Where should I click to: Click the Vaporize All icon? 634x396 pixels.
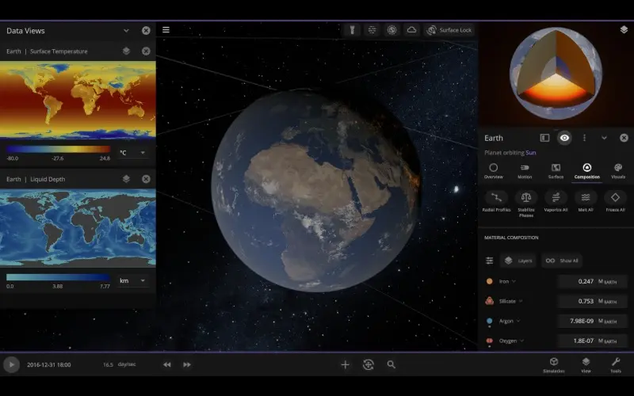click(556, 197)
